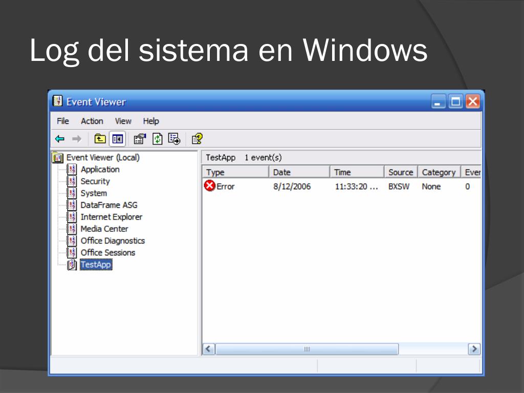
Task: Sort by the Event column header
Action: (x=471, y=172)
